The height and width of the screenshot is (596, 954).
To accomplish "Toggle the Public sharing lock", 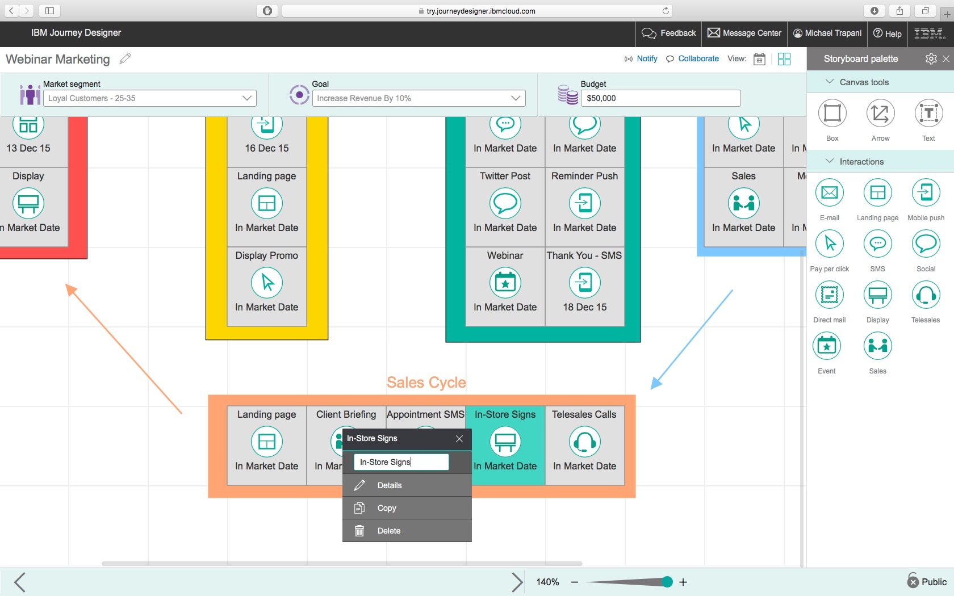I will pyautogui.click(x=913, y=580).
